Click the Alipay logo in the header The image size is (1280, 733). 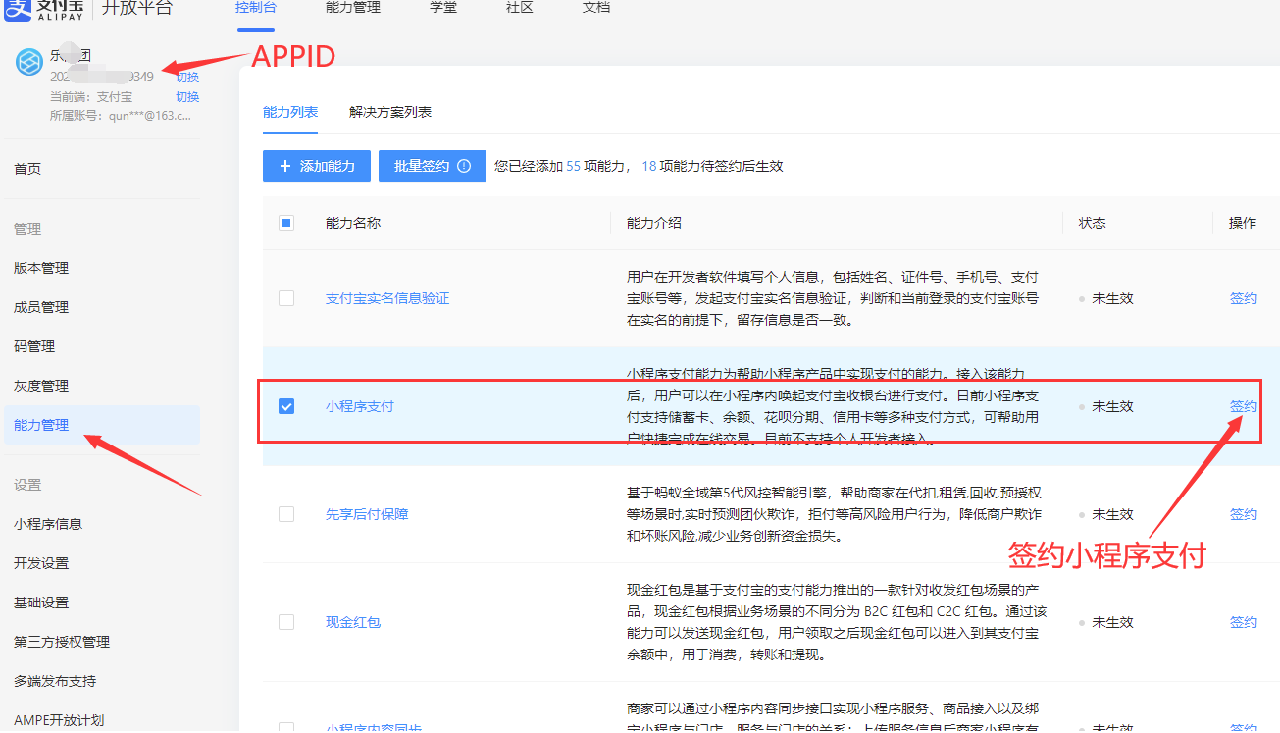tap(44, 8)
